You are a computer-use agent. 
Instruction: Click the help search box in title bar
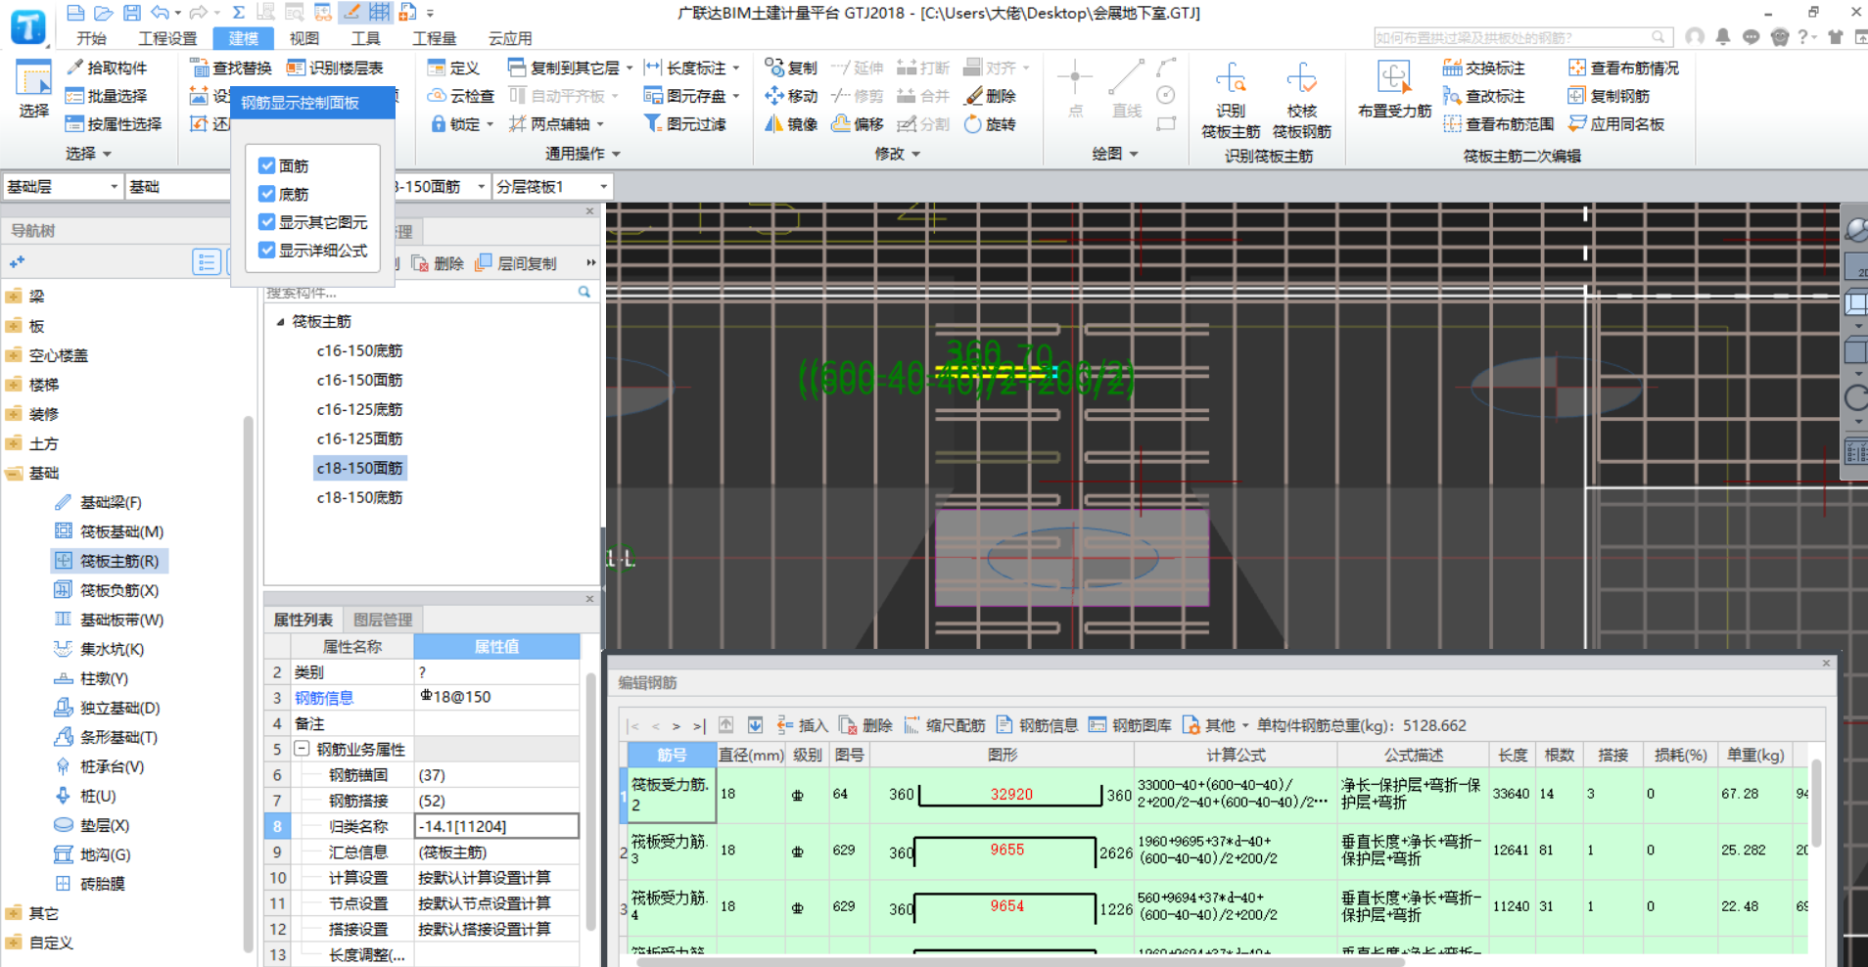click(1522, 37)
